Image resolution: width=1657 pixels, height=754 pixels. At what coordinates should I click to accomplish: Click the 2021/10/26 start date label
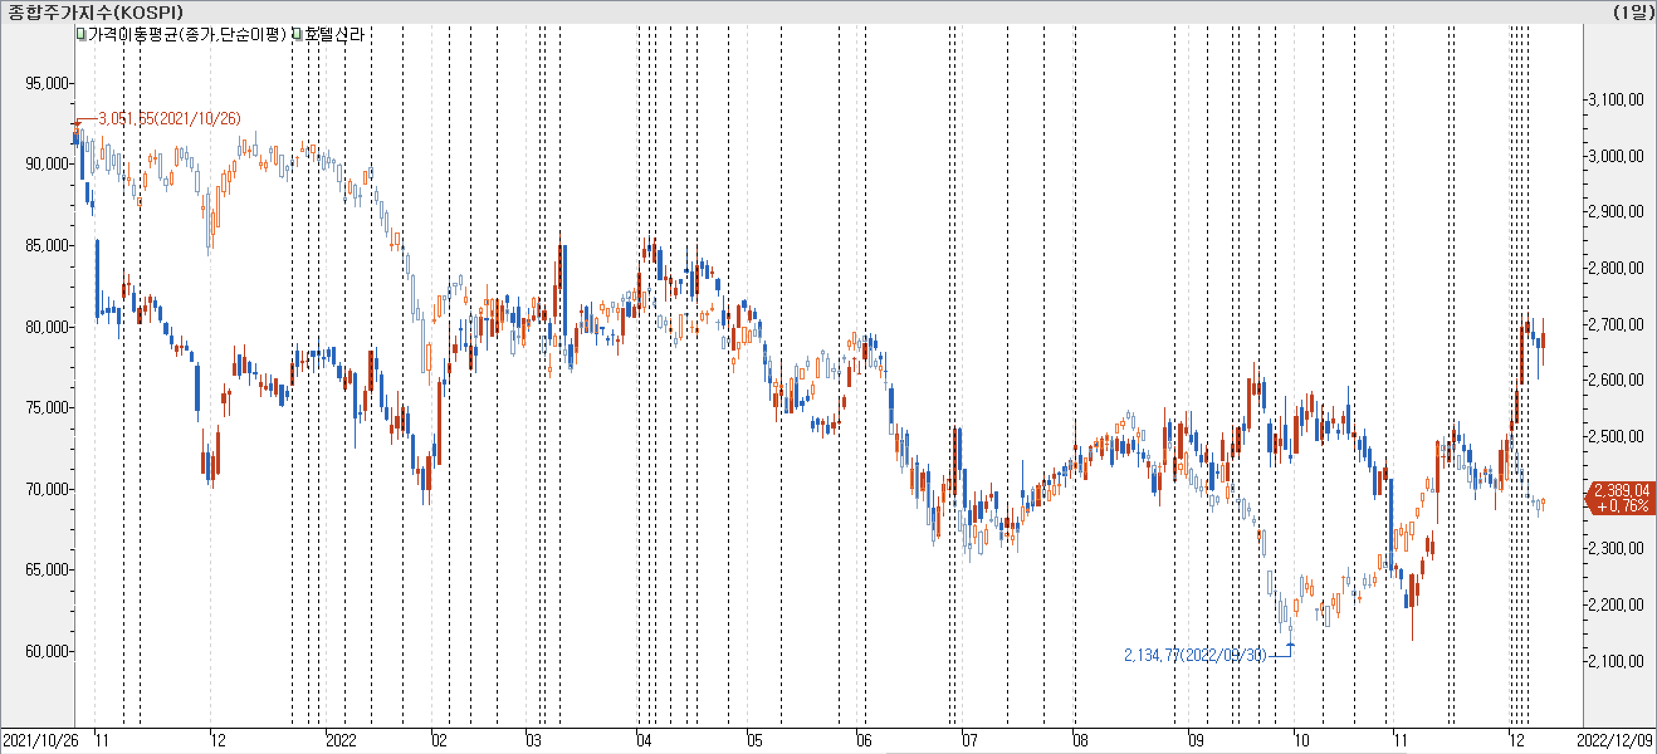(40, 741)
